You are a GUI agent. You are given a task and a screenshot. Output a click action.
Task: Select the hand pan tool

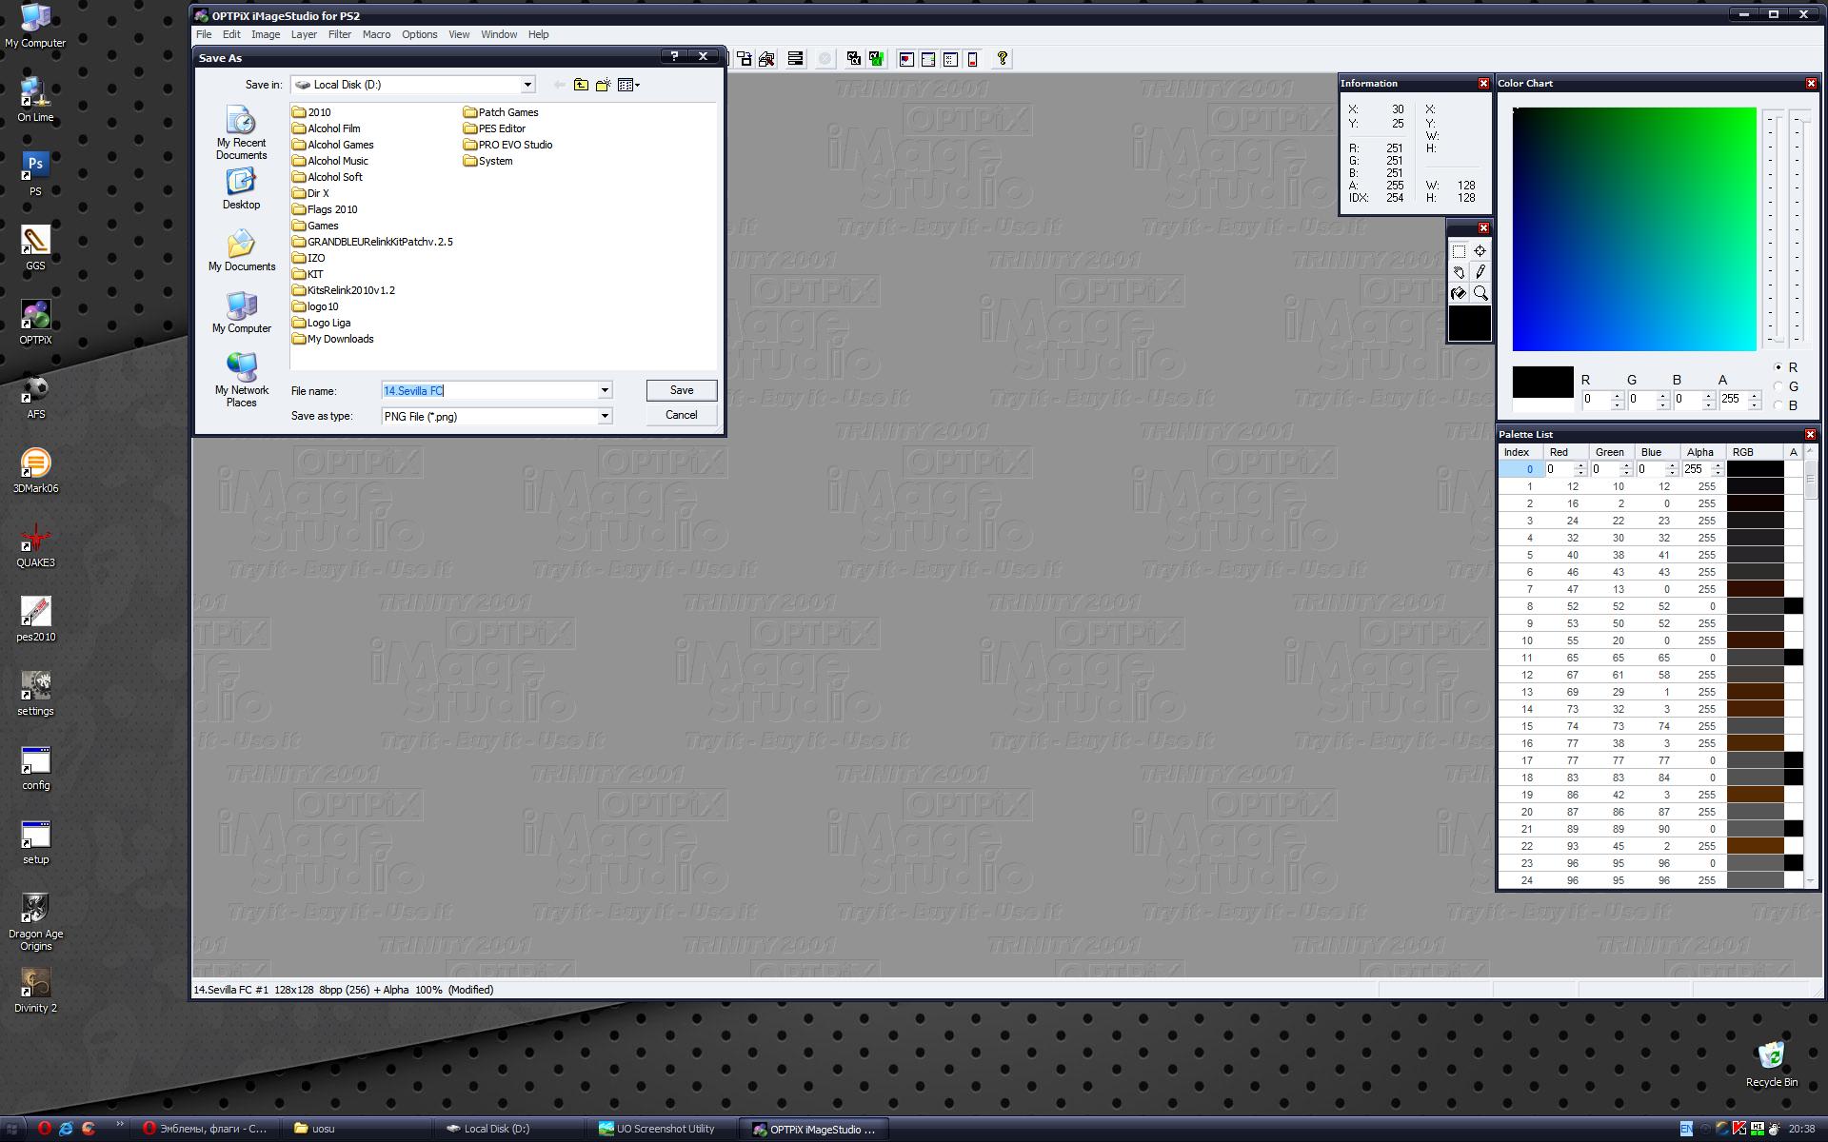point(1459,272)
